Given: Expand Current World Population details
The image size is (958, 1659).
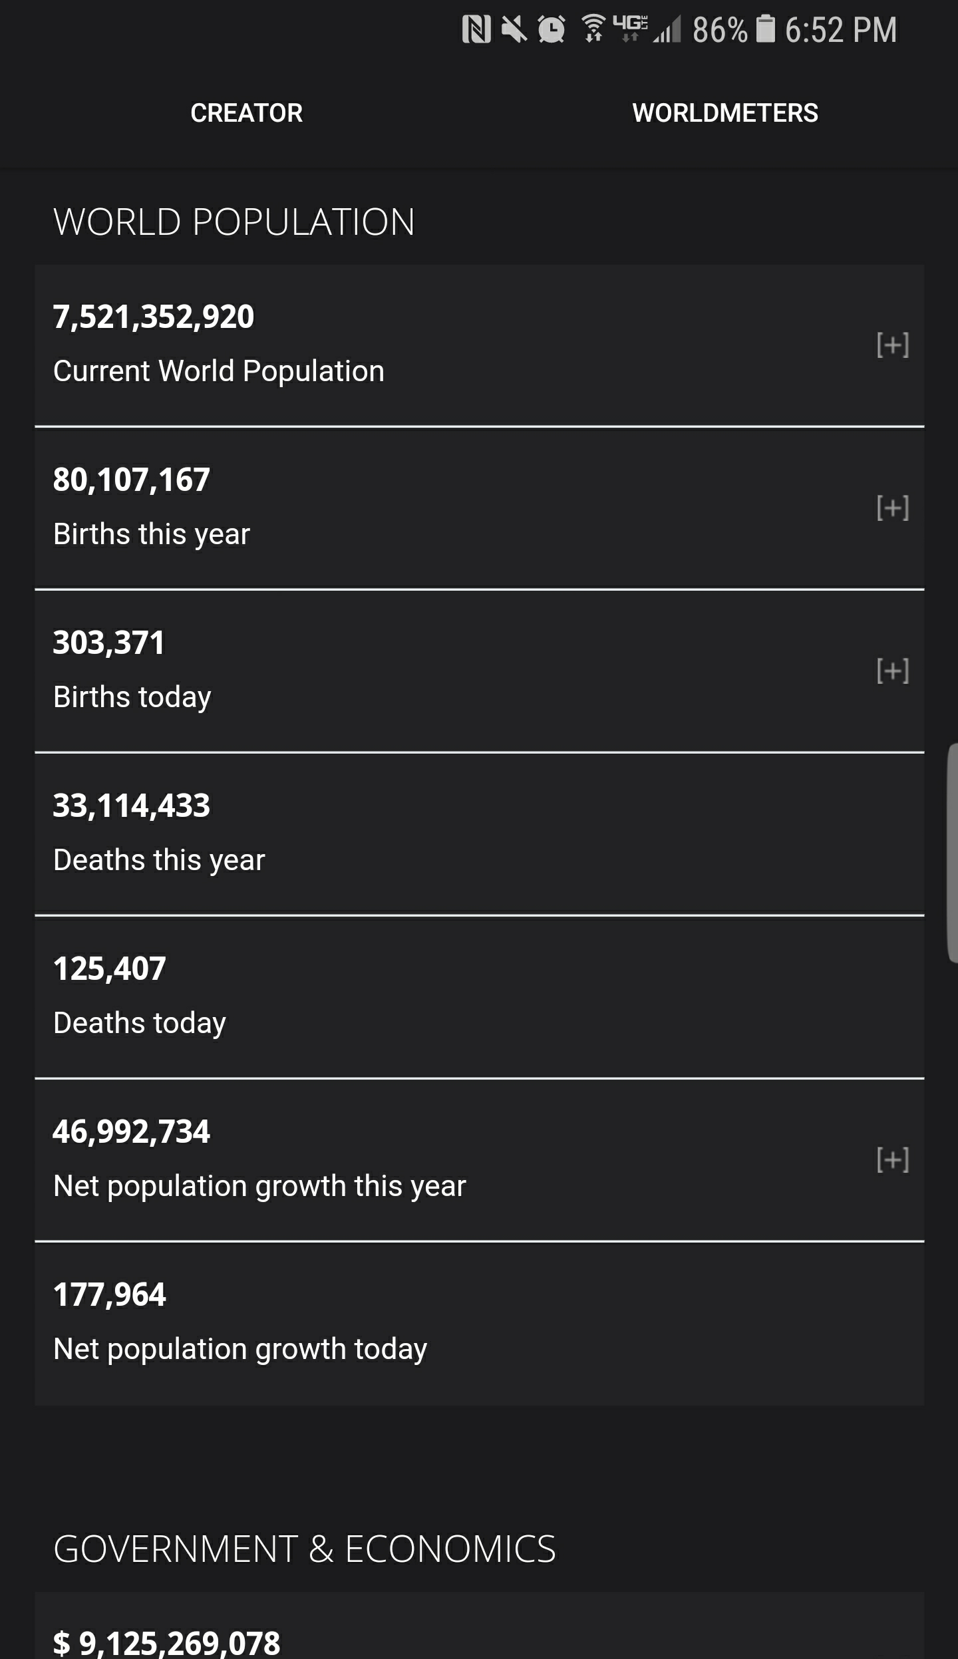Looking at the screenshot, I should pos(892,345).
